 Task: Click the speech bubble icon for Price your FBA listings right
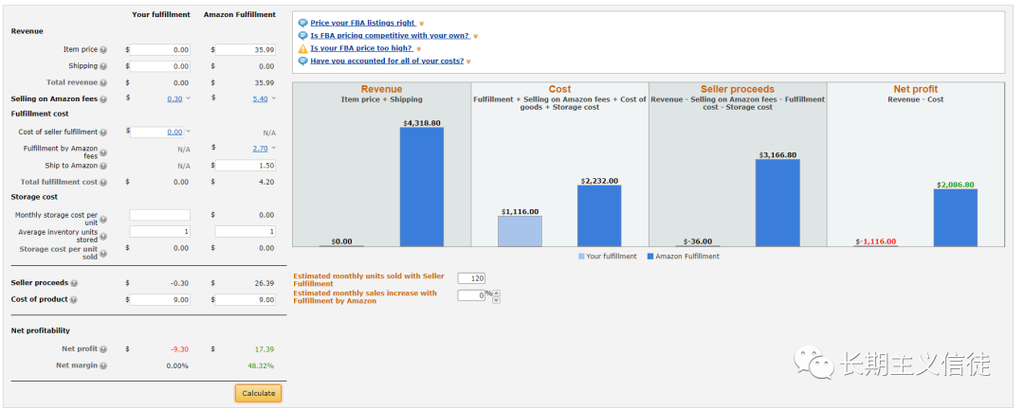pyautogui.click(x=302, y=23)
